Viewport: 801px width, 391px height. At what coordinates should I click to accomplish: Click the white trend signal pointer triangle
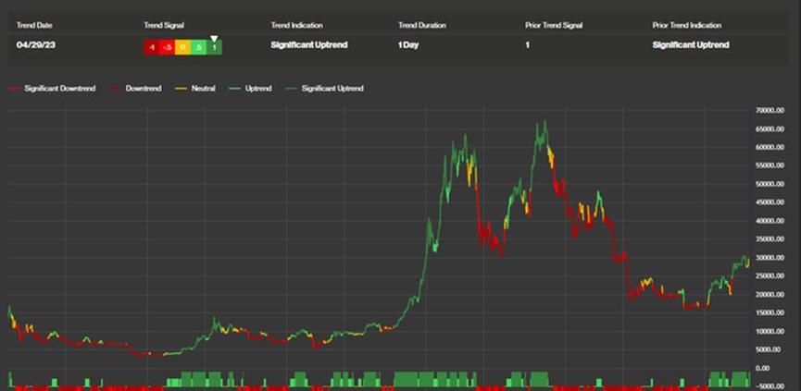pos(214,39)
